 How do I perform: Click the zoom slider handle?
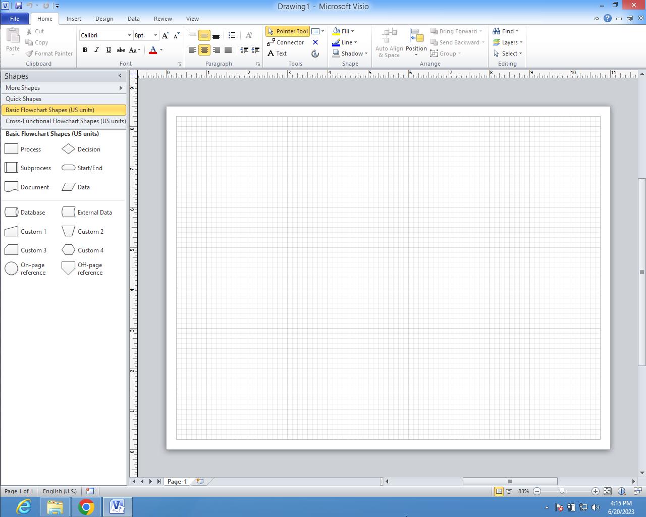click(562, 491)
